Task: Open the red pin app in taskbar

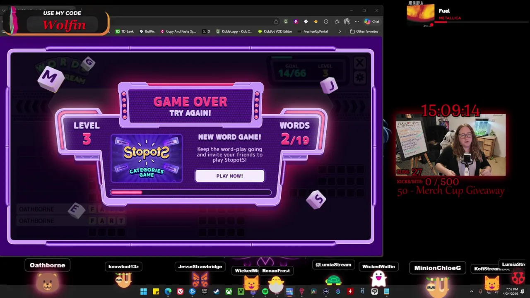Action: click(x=301, y=292)
